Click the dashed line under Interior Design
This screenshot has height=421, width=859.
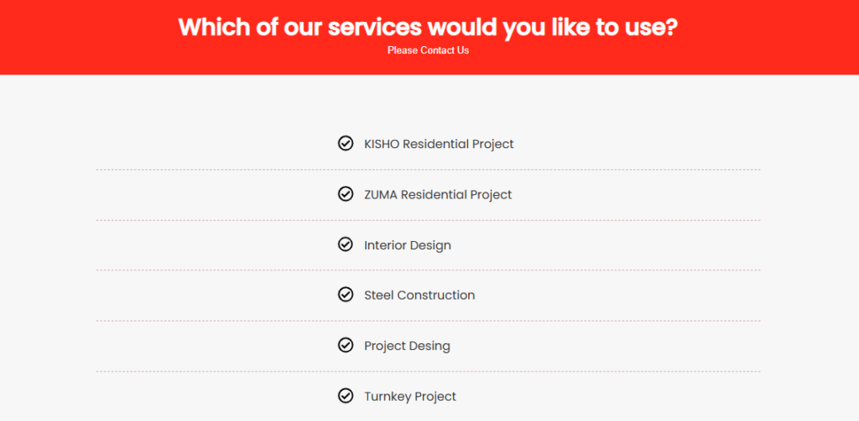coord(429,270)
